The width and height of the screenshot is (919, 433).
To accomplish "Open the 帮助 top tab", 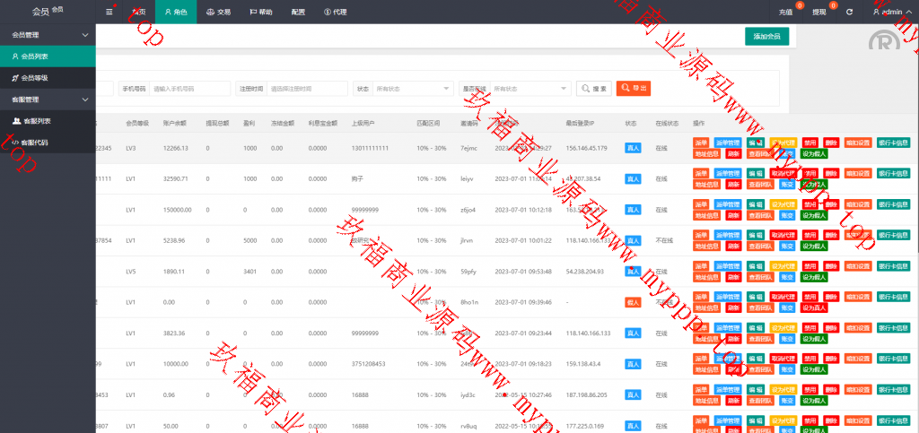I will point(260,12).
